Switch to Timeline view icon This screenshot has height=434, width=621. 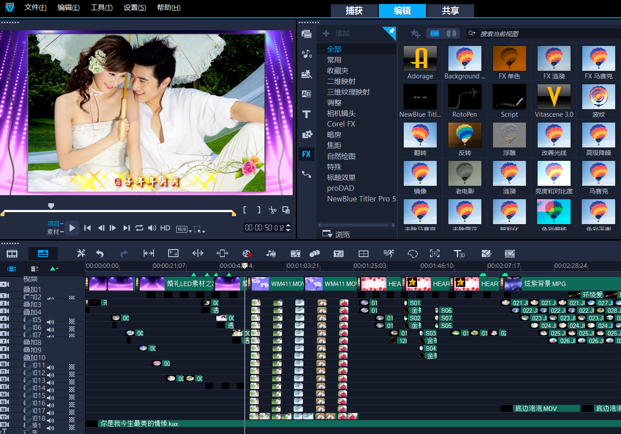click(x=43, y=254)
